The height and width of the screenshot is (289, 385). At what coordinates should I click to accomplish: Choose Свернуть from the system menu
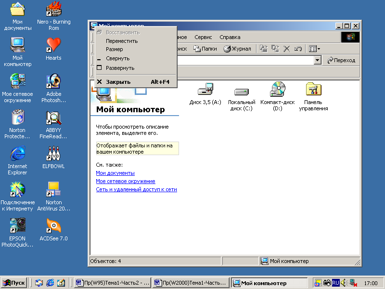click(x=136, y=58)
